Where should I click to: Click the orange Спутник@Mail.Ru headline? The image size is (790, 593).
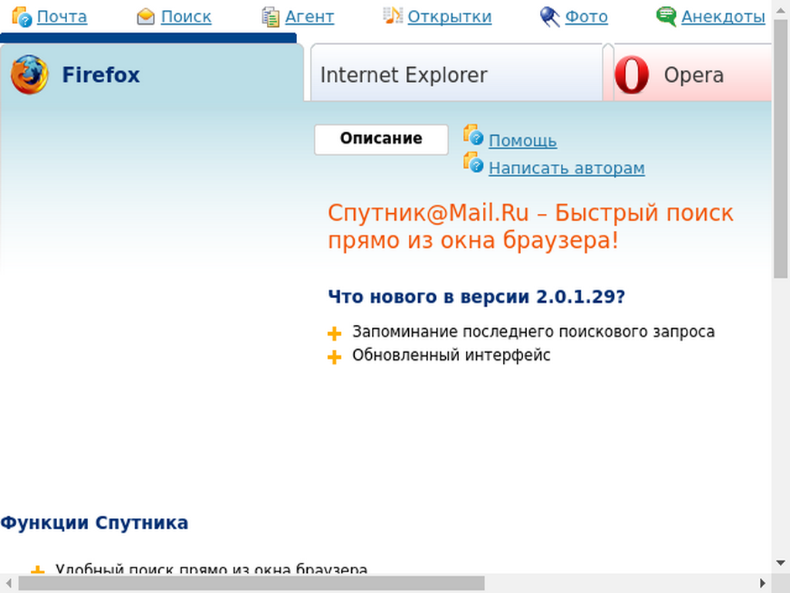[531, 226]
